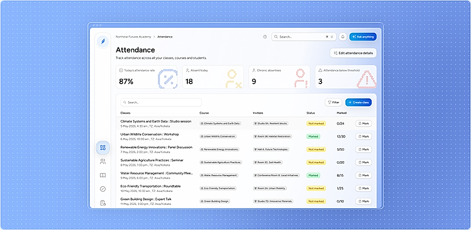The image size is (471, 230).
Task: Click the 'Green Building Design' course tag
Action: (x=215, y=201)
